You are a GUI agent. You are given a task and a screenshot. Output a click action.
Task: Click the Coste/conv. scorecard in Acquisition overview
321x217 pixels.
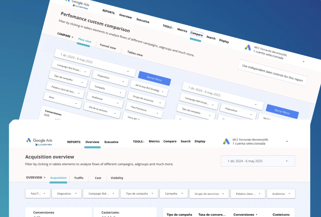click(x=125, y=213)
